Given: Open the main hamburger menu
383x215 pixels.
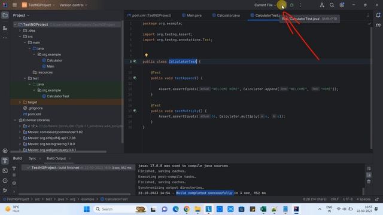Looking at the screenshot, I should [x=14, y=5].
